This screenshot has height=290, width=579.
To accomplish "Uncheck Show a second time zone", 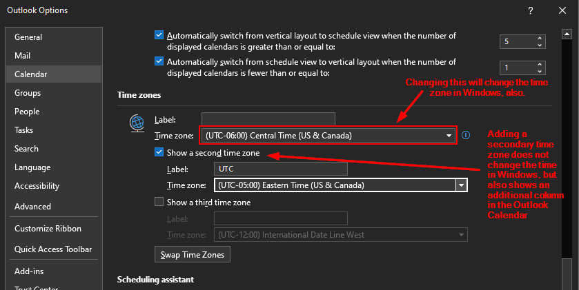I will (160, 153).
